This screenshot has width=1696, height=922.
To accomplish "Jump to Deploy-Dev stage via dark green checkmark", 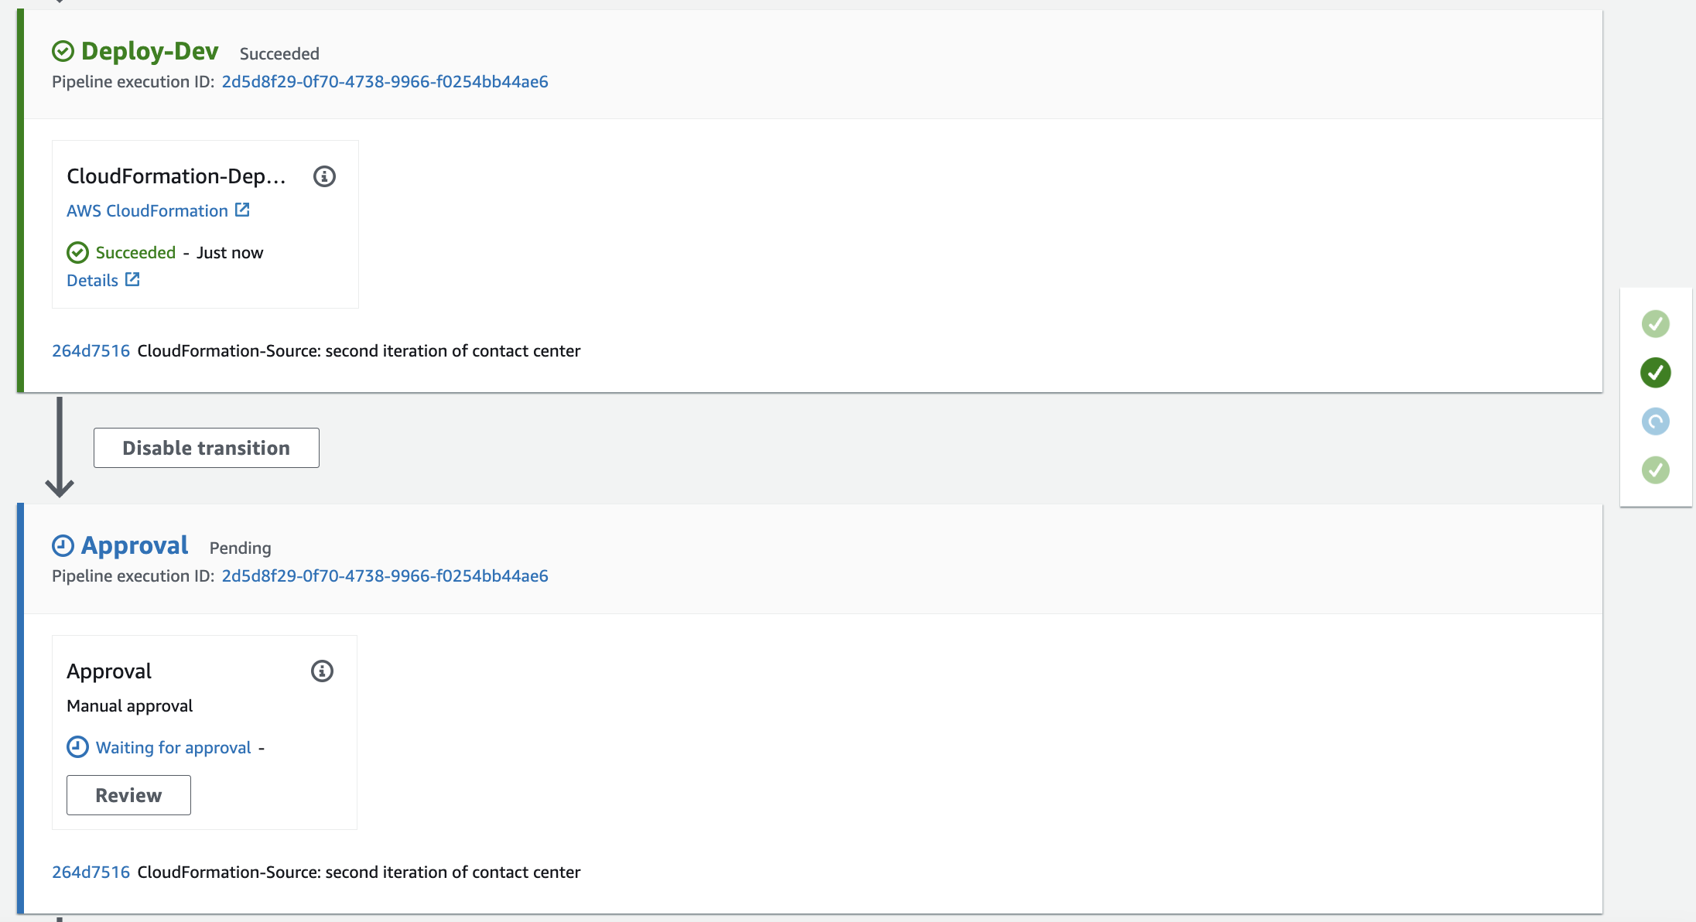I will point(1655,372).
